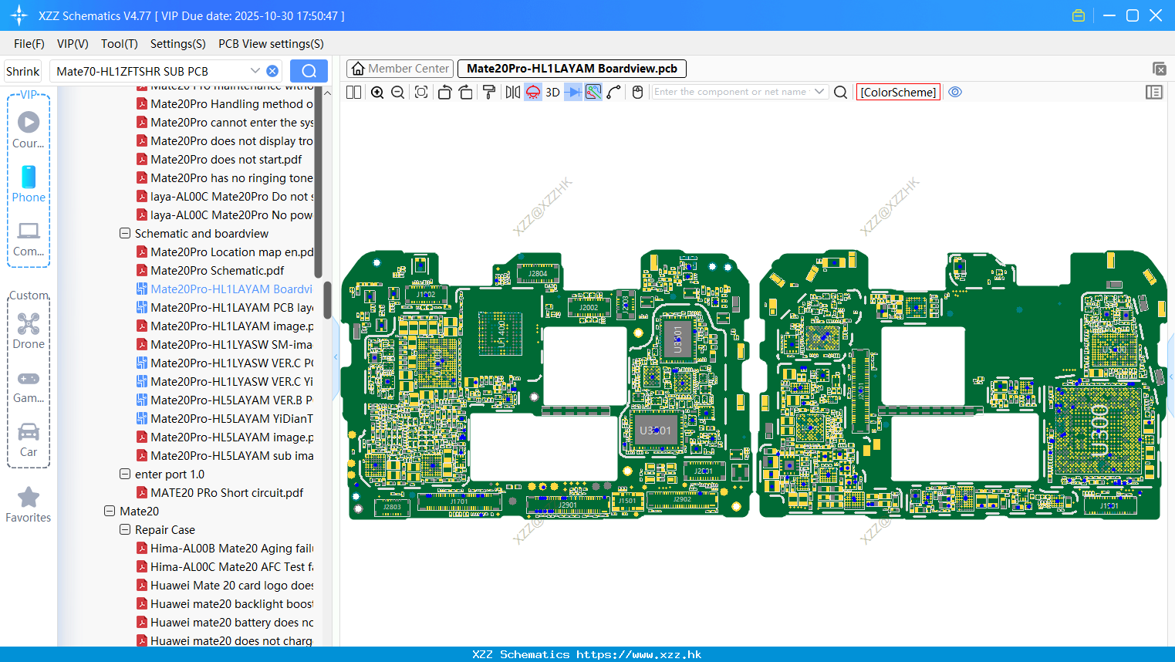Open the File(F) menu
The width and height of the screenshot is (1175, 662).
(x=29, y=44)
